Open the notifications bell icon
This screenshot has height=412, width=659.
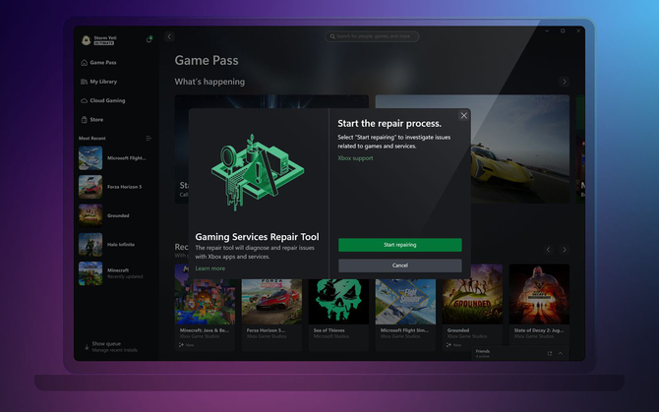149,39
